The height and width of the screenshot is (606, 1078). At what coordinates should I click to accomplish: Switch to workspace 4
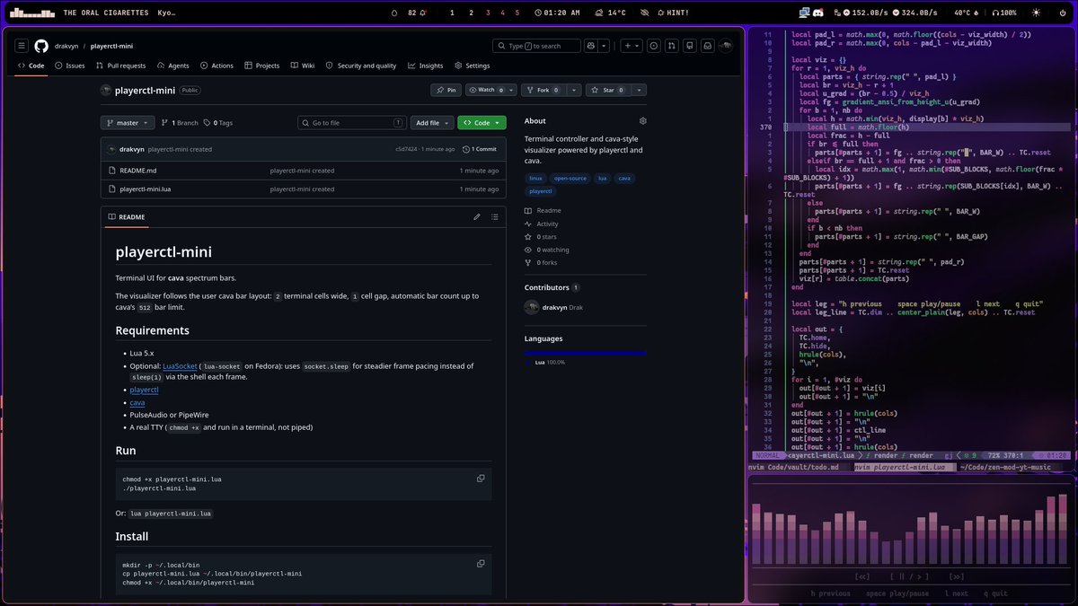tap(502, 13)
